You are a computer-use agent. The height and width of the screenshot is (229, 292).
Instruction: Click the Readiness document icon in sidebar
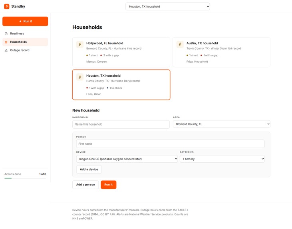coord(6,34)
